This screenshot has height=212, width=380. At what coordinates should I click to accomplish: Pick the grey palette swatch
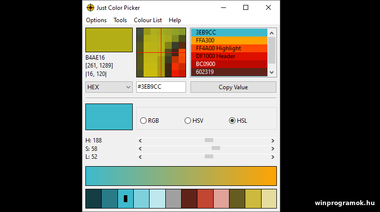click(x=173, y=199)
